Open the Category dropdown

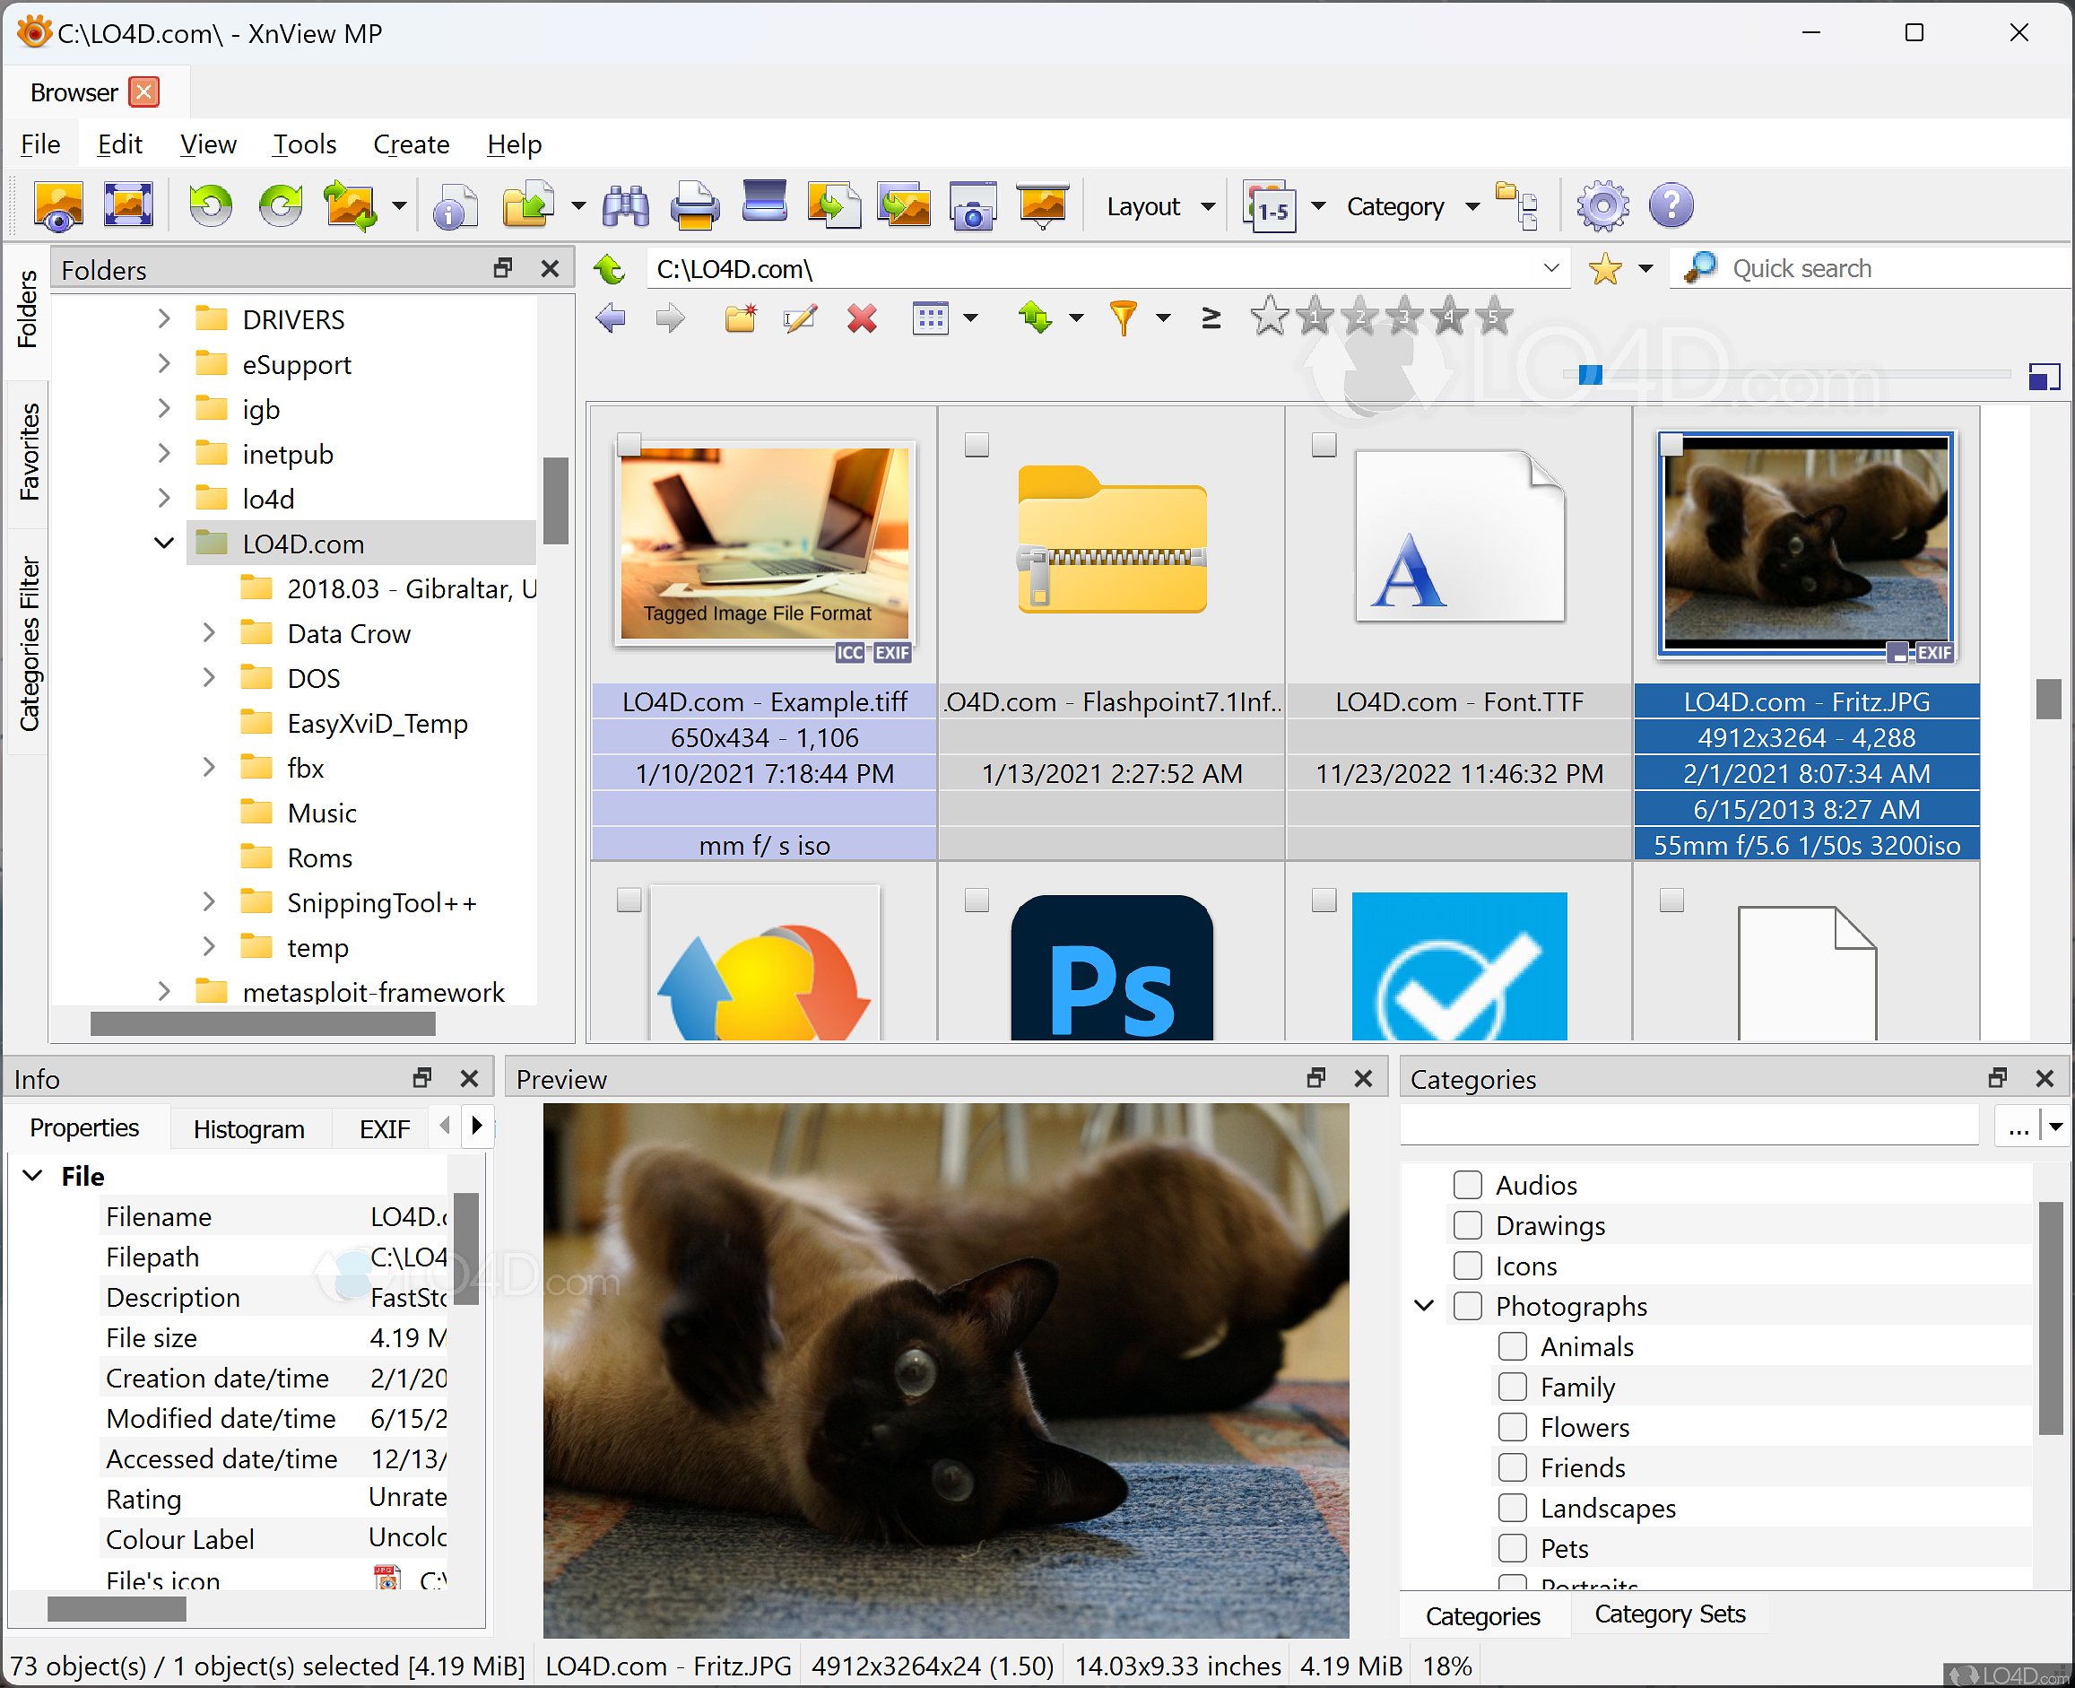(x=1413, y=206)
